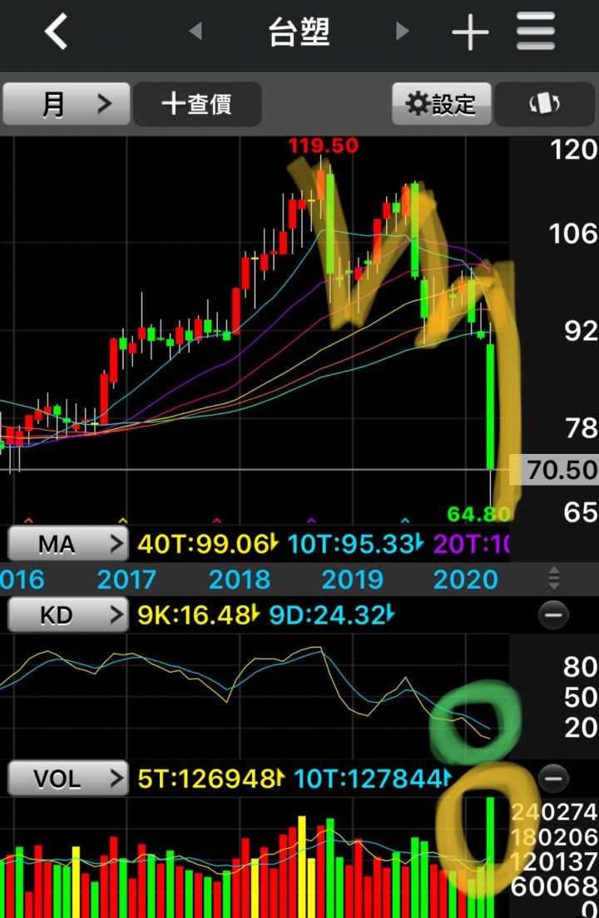
Task: Open 設定 settings with gear icon
Action: point(441,104)
